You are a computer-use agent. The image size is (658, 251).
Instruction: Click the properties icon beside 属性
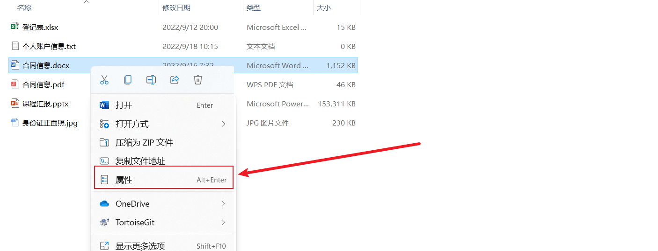coord(104,180)
